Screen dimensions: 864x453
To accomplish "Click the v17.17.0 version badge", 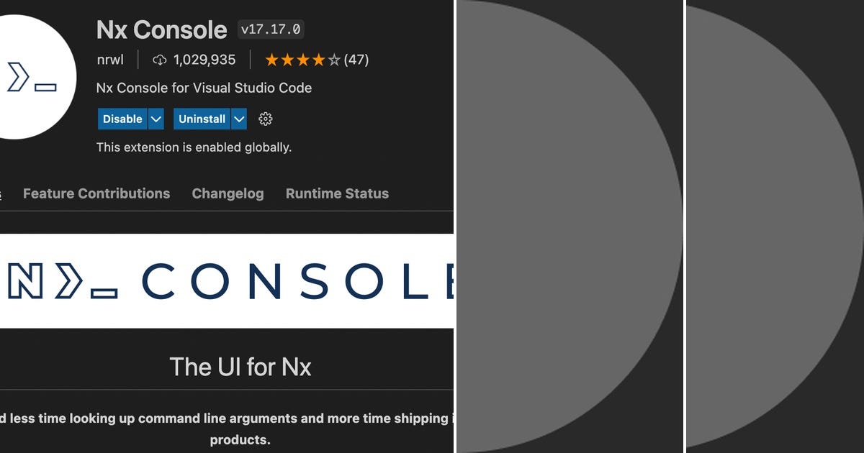I will click(269, 29).
